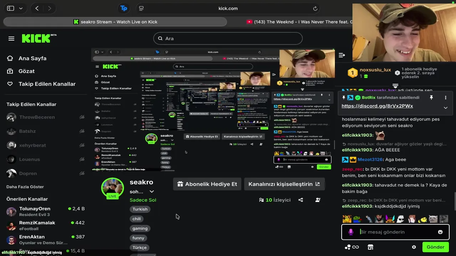Select the chill tag
This screenshot has height=256, width=456.
tap(137, 219)
